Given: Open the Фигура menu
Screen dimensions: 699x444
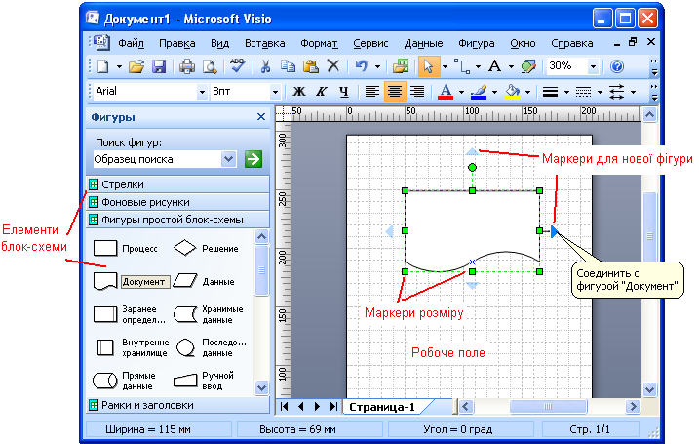Looking at the screenshot, I should (x=477, y=43).
